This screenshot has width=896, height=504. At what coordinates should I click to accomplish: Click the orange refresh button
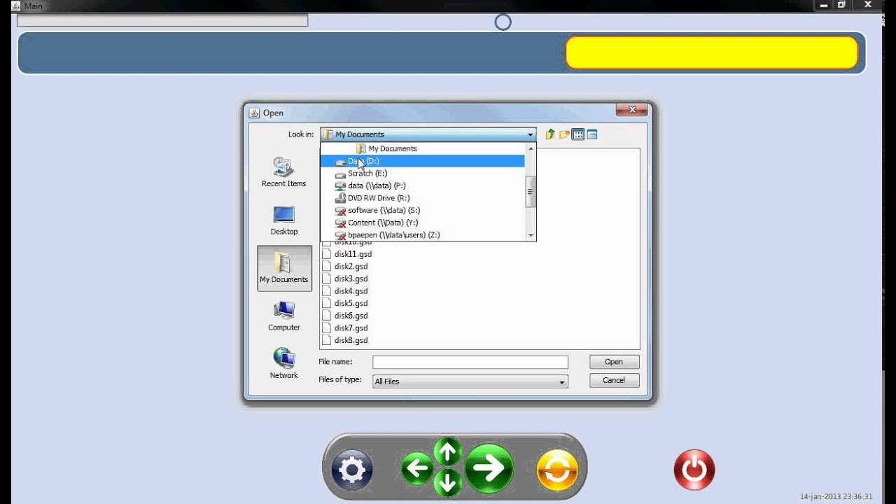click(558, 470)
